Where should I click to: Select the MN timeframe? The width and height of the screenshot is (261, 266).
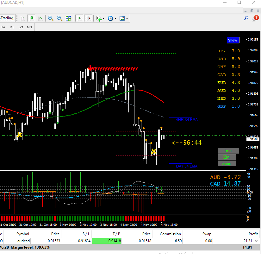[29, 27]
